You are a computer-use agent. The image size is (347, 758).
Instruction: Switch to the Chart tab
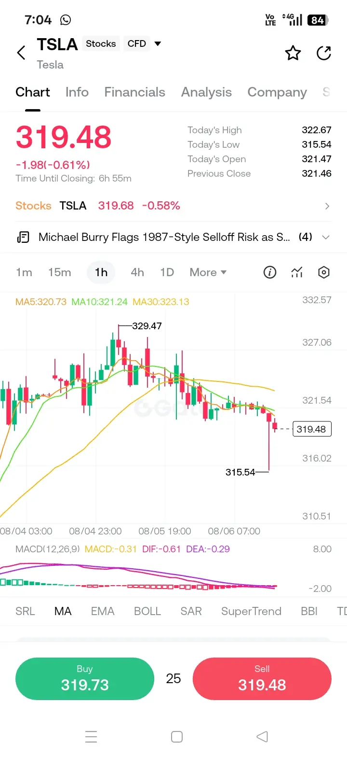click(33, 92)
